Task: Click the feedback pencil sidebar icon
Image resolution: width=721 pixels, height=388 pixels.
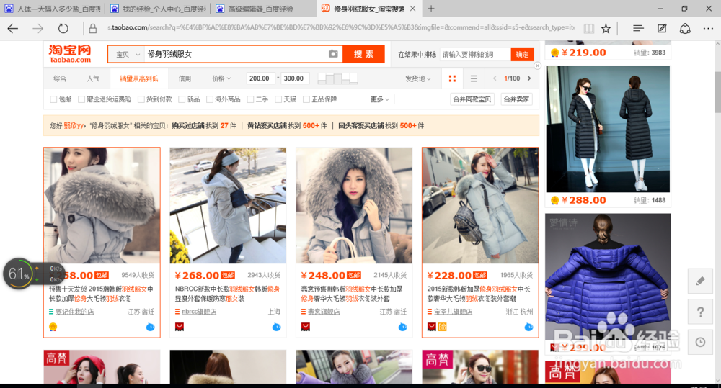Action: click(700, 281)
